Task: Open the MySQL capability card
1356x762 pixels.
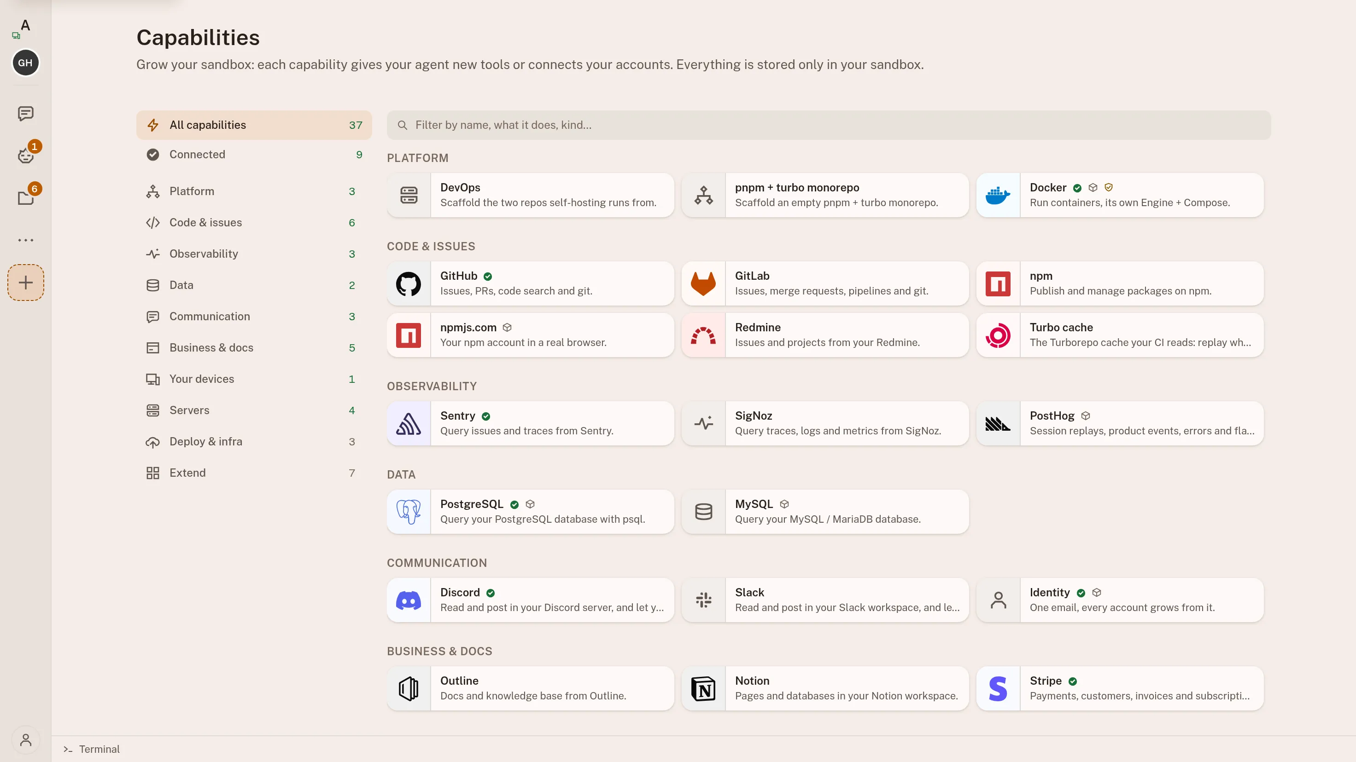Action: (x=825, y=512)
